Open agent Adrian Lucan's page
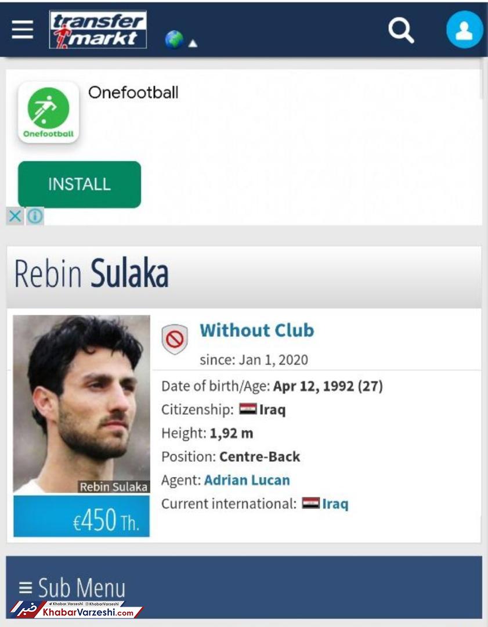The image size is (488, 627). (x=247, y=480)
